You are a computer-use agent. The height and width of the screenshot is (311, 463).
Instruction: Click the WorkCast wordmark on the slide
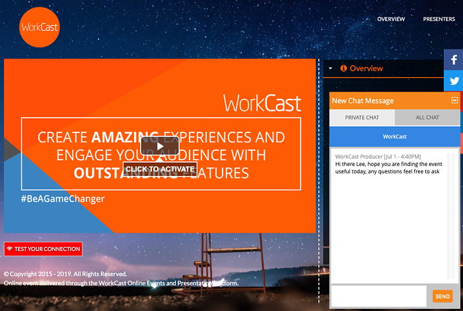point(262,103)
